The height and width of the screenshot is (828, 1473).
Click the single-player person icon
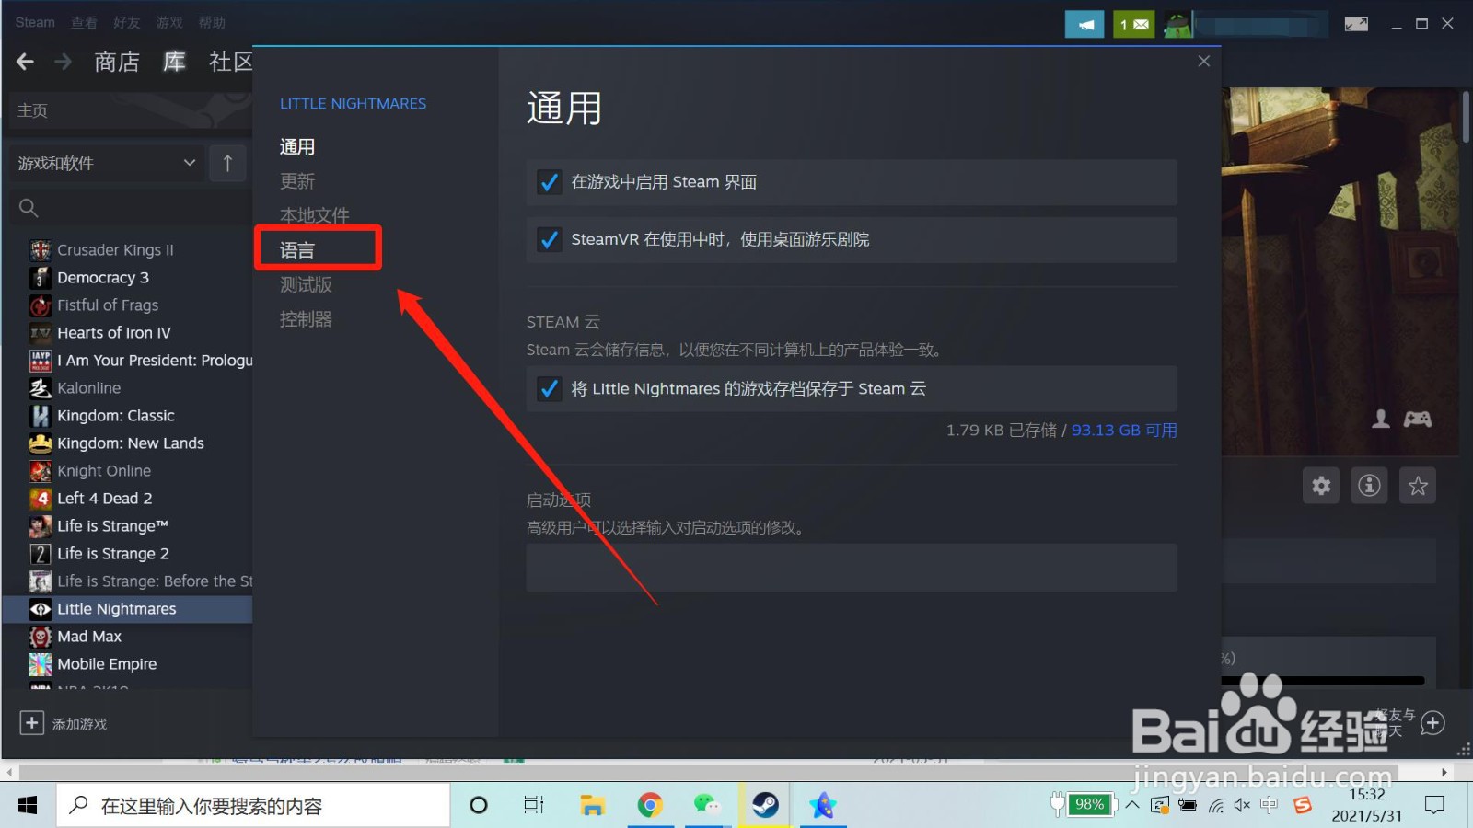pos(1381,420)
